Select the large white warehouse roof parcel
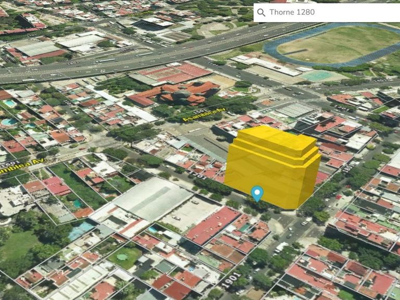 pos(150,198)
